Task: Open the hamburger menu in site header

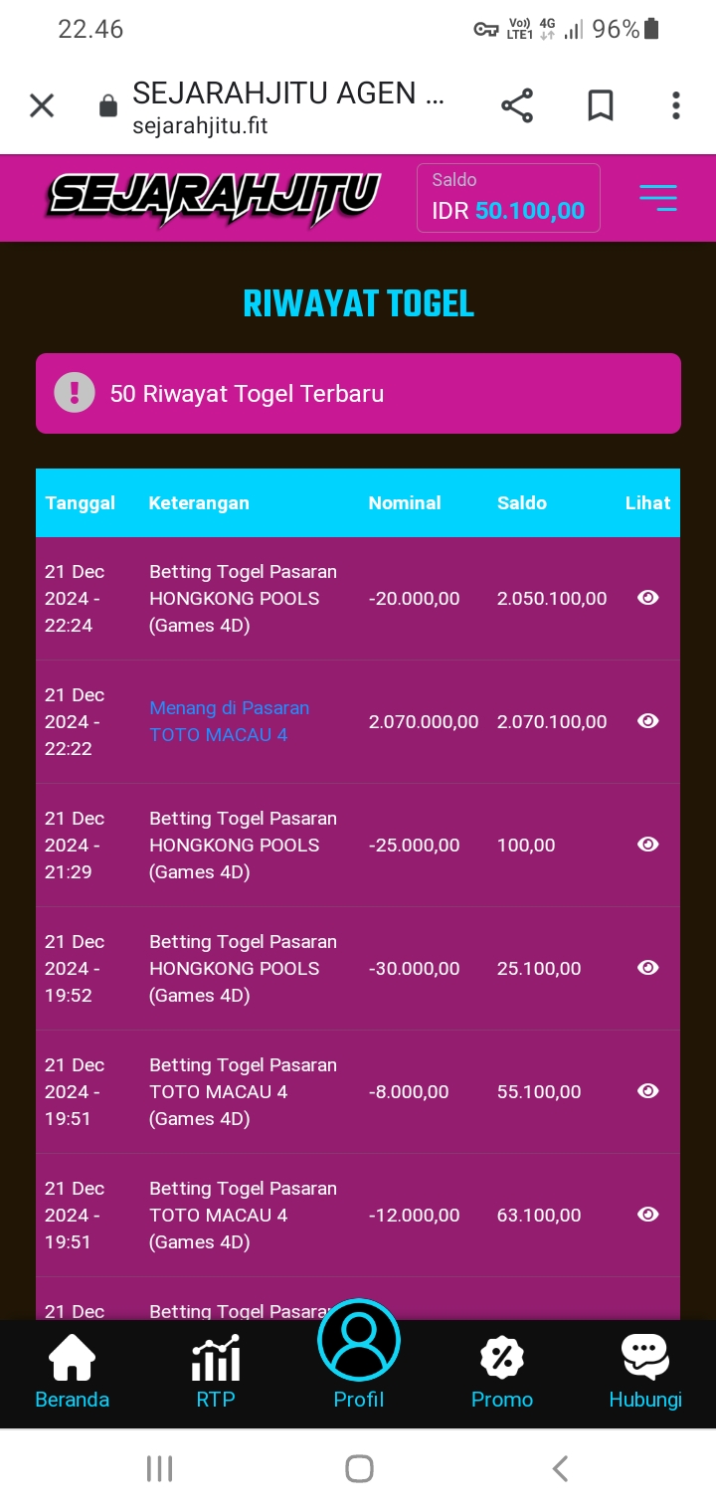Action: (x=658, y=198)
